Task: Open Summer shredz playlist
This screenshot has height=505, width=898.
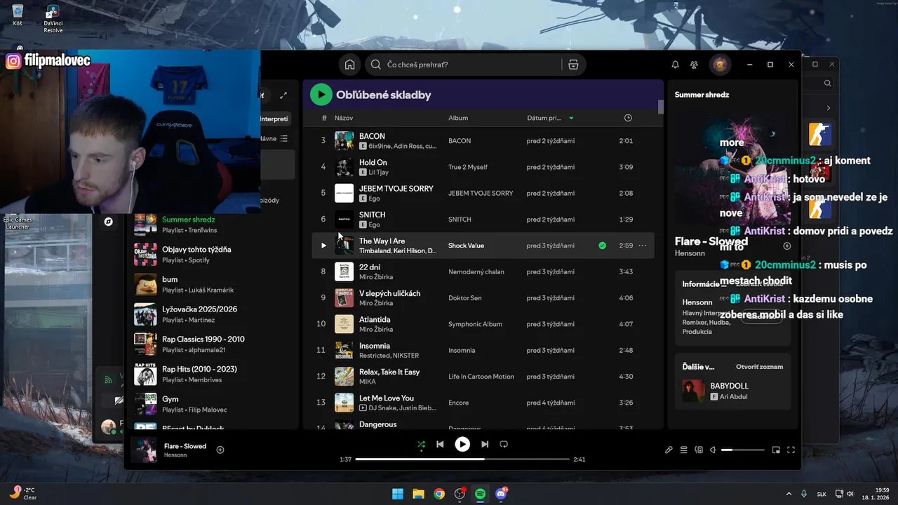Action: [x=214, y=224]
